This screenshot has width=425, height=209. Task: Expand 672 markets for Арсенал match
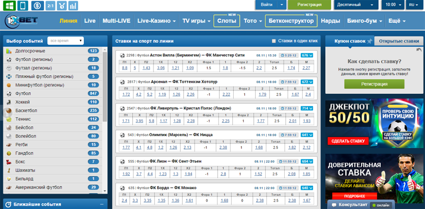[x=306, y=82]
